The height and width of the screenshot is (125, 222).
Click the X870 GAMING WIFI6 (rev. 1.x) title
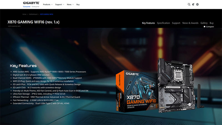[34, 22]
